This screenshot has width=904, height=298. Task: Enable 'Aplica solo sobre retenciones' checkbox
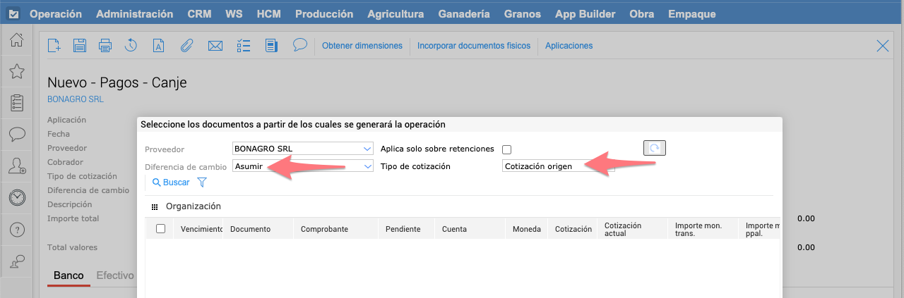coord(506,149)
